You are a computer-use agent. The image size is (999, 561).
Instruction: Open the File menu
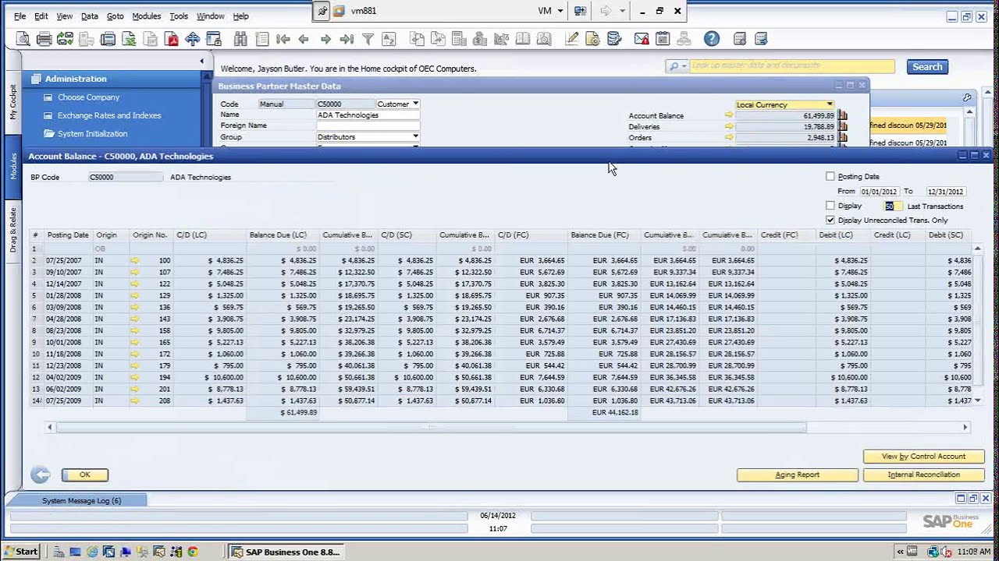[20, 16]
